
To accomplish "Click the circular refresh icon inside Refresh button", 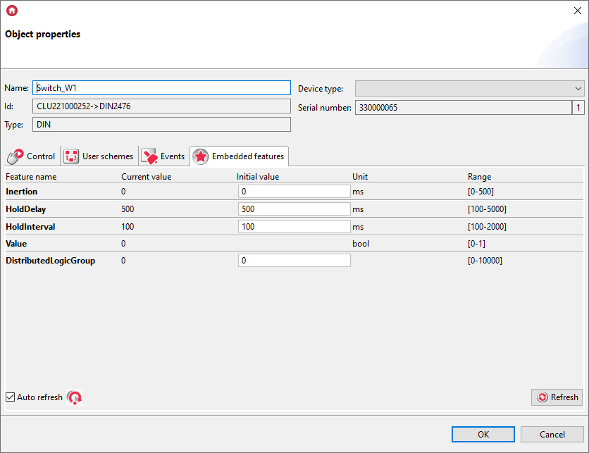I will 542,397.
